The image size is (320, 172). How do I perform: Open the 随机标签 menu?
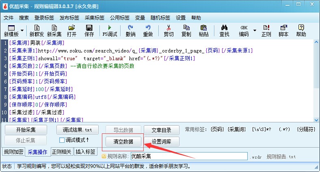[x=160, y=18]
